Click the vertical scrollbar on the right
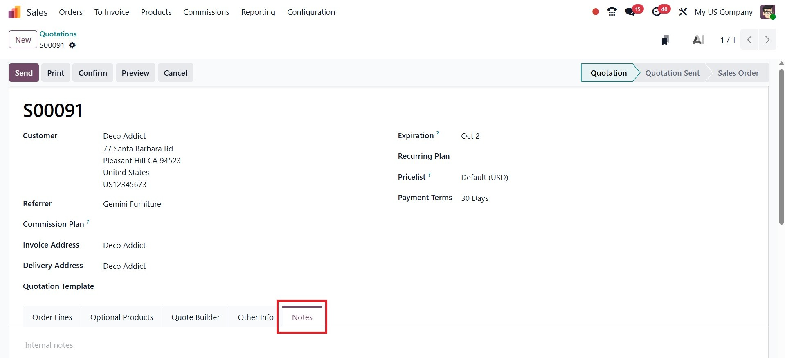Screen dimensions: 785x358 click(781, 147)
